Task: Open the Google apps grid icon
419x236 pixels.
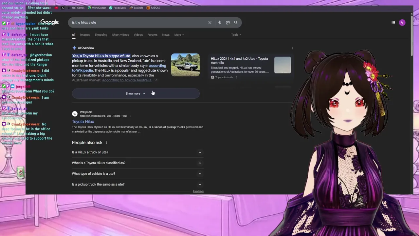Action: coord(393,23)
